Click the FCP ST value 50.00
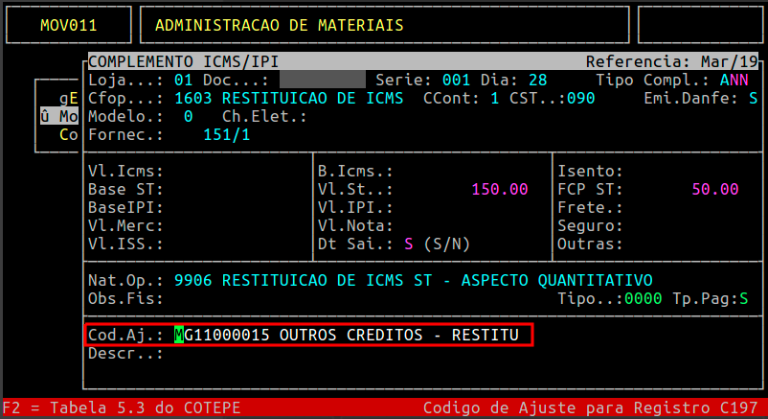768x419 pixels. pyautogui.click(x=715, y=190)
